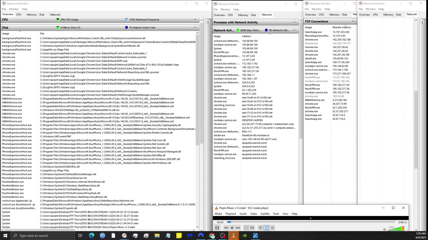Image resolution: width=428 pixels, height=240 pixels.
Task: Open VLC Subtitle menu
Action: 265,214
